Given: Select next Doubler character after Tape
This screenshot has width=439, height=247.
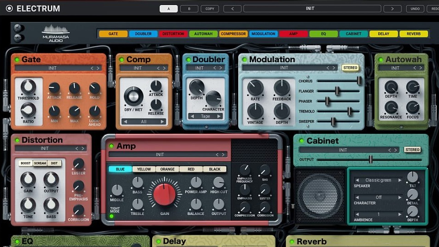Looking at the screenshot, I should pyautogui.click(x=219, y=116).
